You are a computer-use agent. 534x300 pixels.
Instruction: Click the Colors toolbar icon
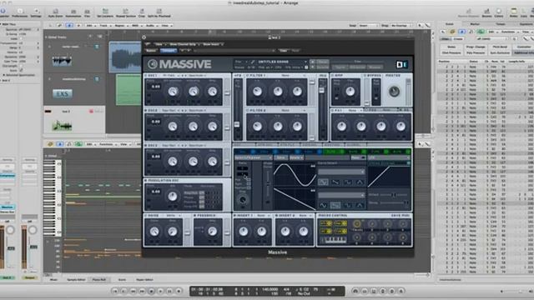tap(499, 13)
